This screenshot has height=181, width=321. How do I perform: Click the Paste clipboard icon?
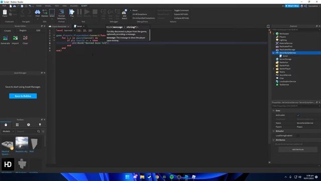point(5,12)
